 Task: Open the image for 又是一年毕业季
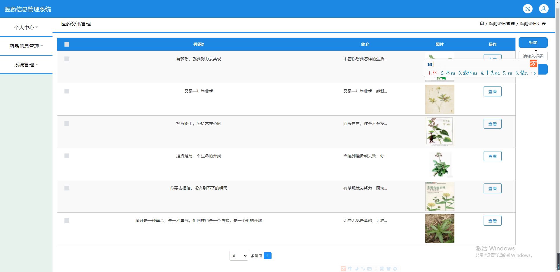(x=440, y=99)
